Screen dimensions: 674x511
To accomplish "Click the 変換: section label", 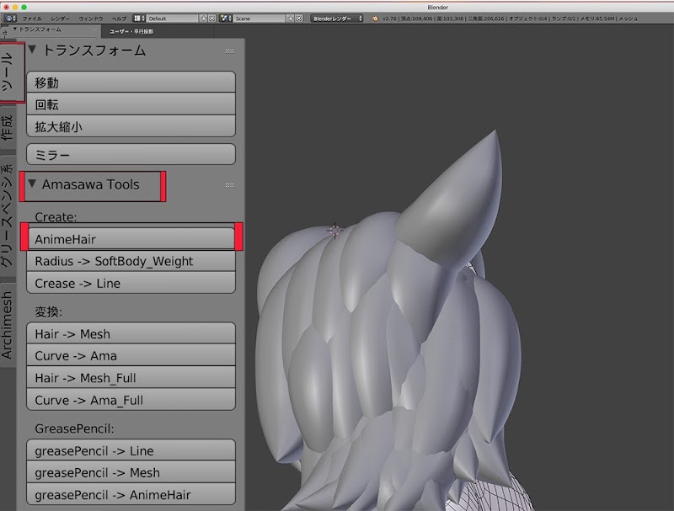I will (48, 311).
